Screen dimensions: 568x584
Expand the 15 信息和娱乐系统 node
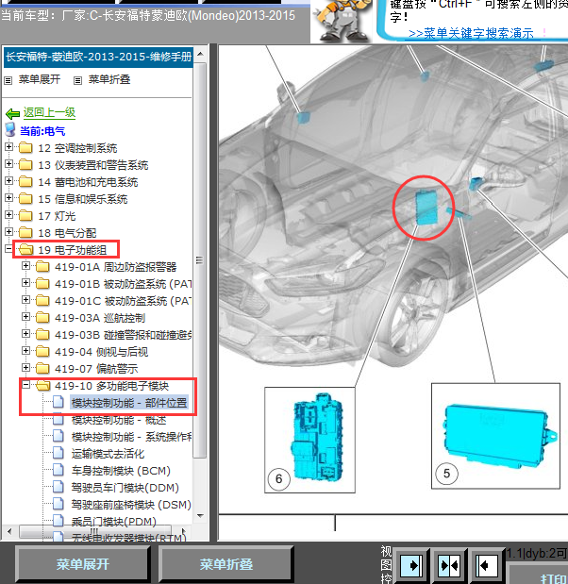(8, 198)
